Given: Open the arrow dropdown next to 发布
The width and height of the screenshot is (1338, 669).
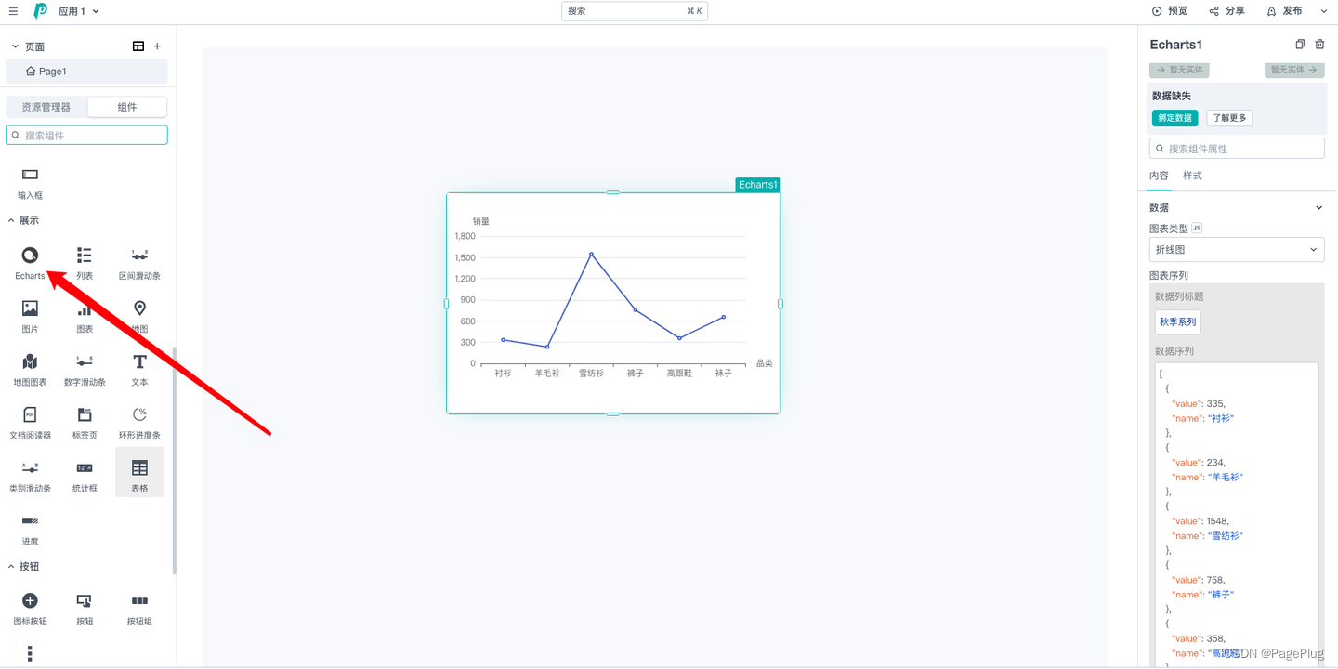Looking at the screenshot, I should pyautogui.click(x=1324, y=11).
